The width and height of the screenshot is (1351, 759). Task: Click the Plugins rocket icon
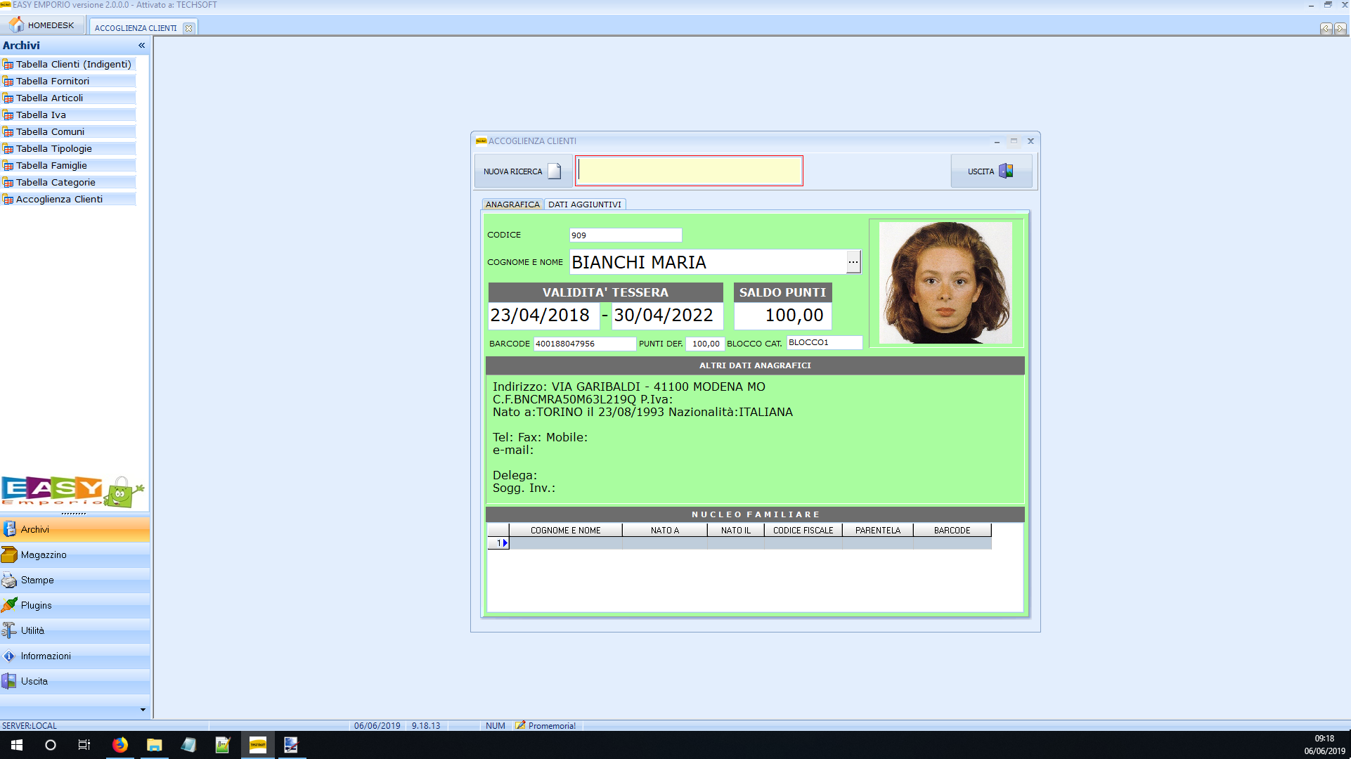[x=9, y=605]
